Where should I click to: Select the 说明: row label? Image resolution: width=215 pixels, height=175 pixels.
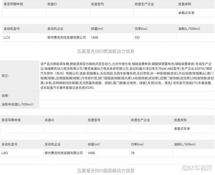5,96
